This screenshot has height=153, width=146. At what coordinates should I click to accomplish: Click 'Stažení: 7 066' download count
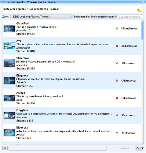tap(25, 86)
